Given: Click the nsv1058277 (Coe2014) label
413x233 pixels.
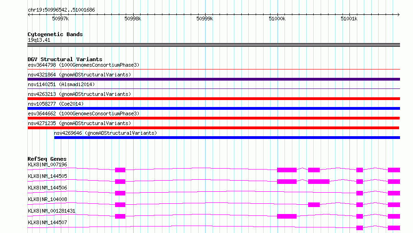Looking at the screenshot, I should coord(56,104).
